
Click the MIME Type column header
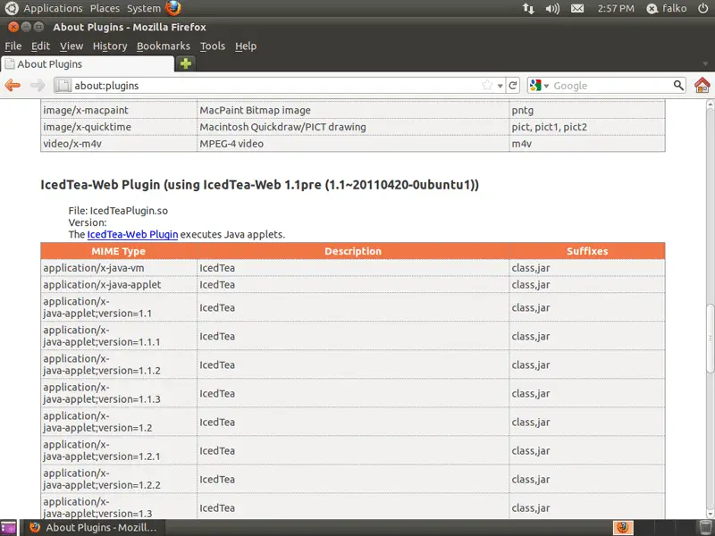[x=119, y=251]
